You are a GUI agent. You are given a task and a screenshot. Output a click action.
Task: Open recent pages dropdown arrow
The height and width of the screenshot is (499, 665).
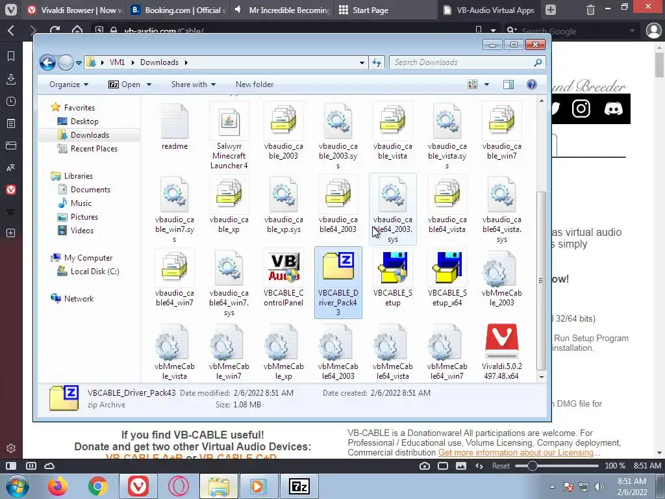tap(79, 63)
